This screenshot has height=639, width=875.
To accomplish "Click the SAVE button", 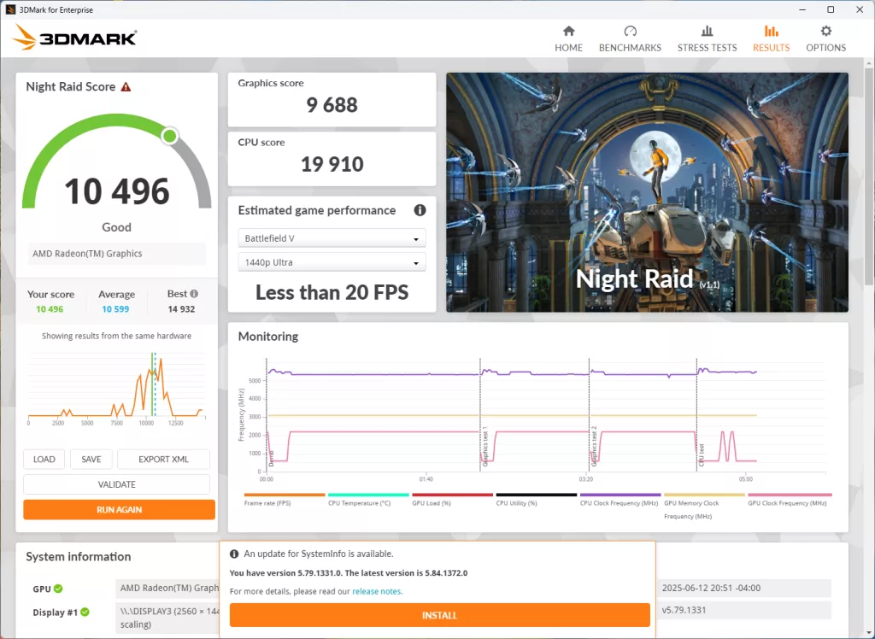I will click(x=91, y=460).
